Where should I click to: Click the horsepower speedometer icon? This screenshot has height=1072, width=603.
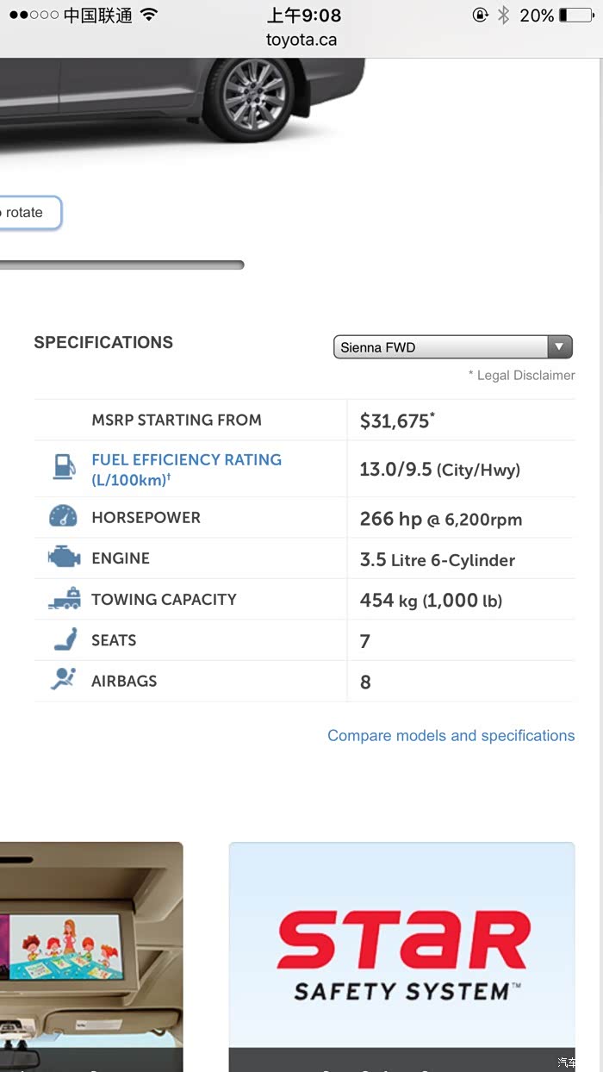point(63,517)
